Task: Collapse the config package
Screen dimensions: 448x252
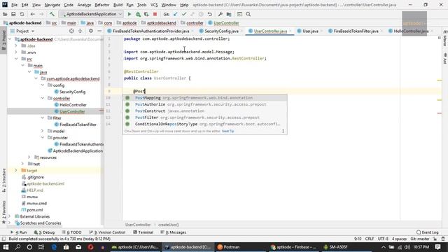Action: 43,85
